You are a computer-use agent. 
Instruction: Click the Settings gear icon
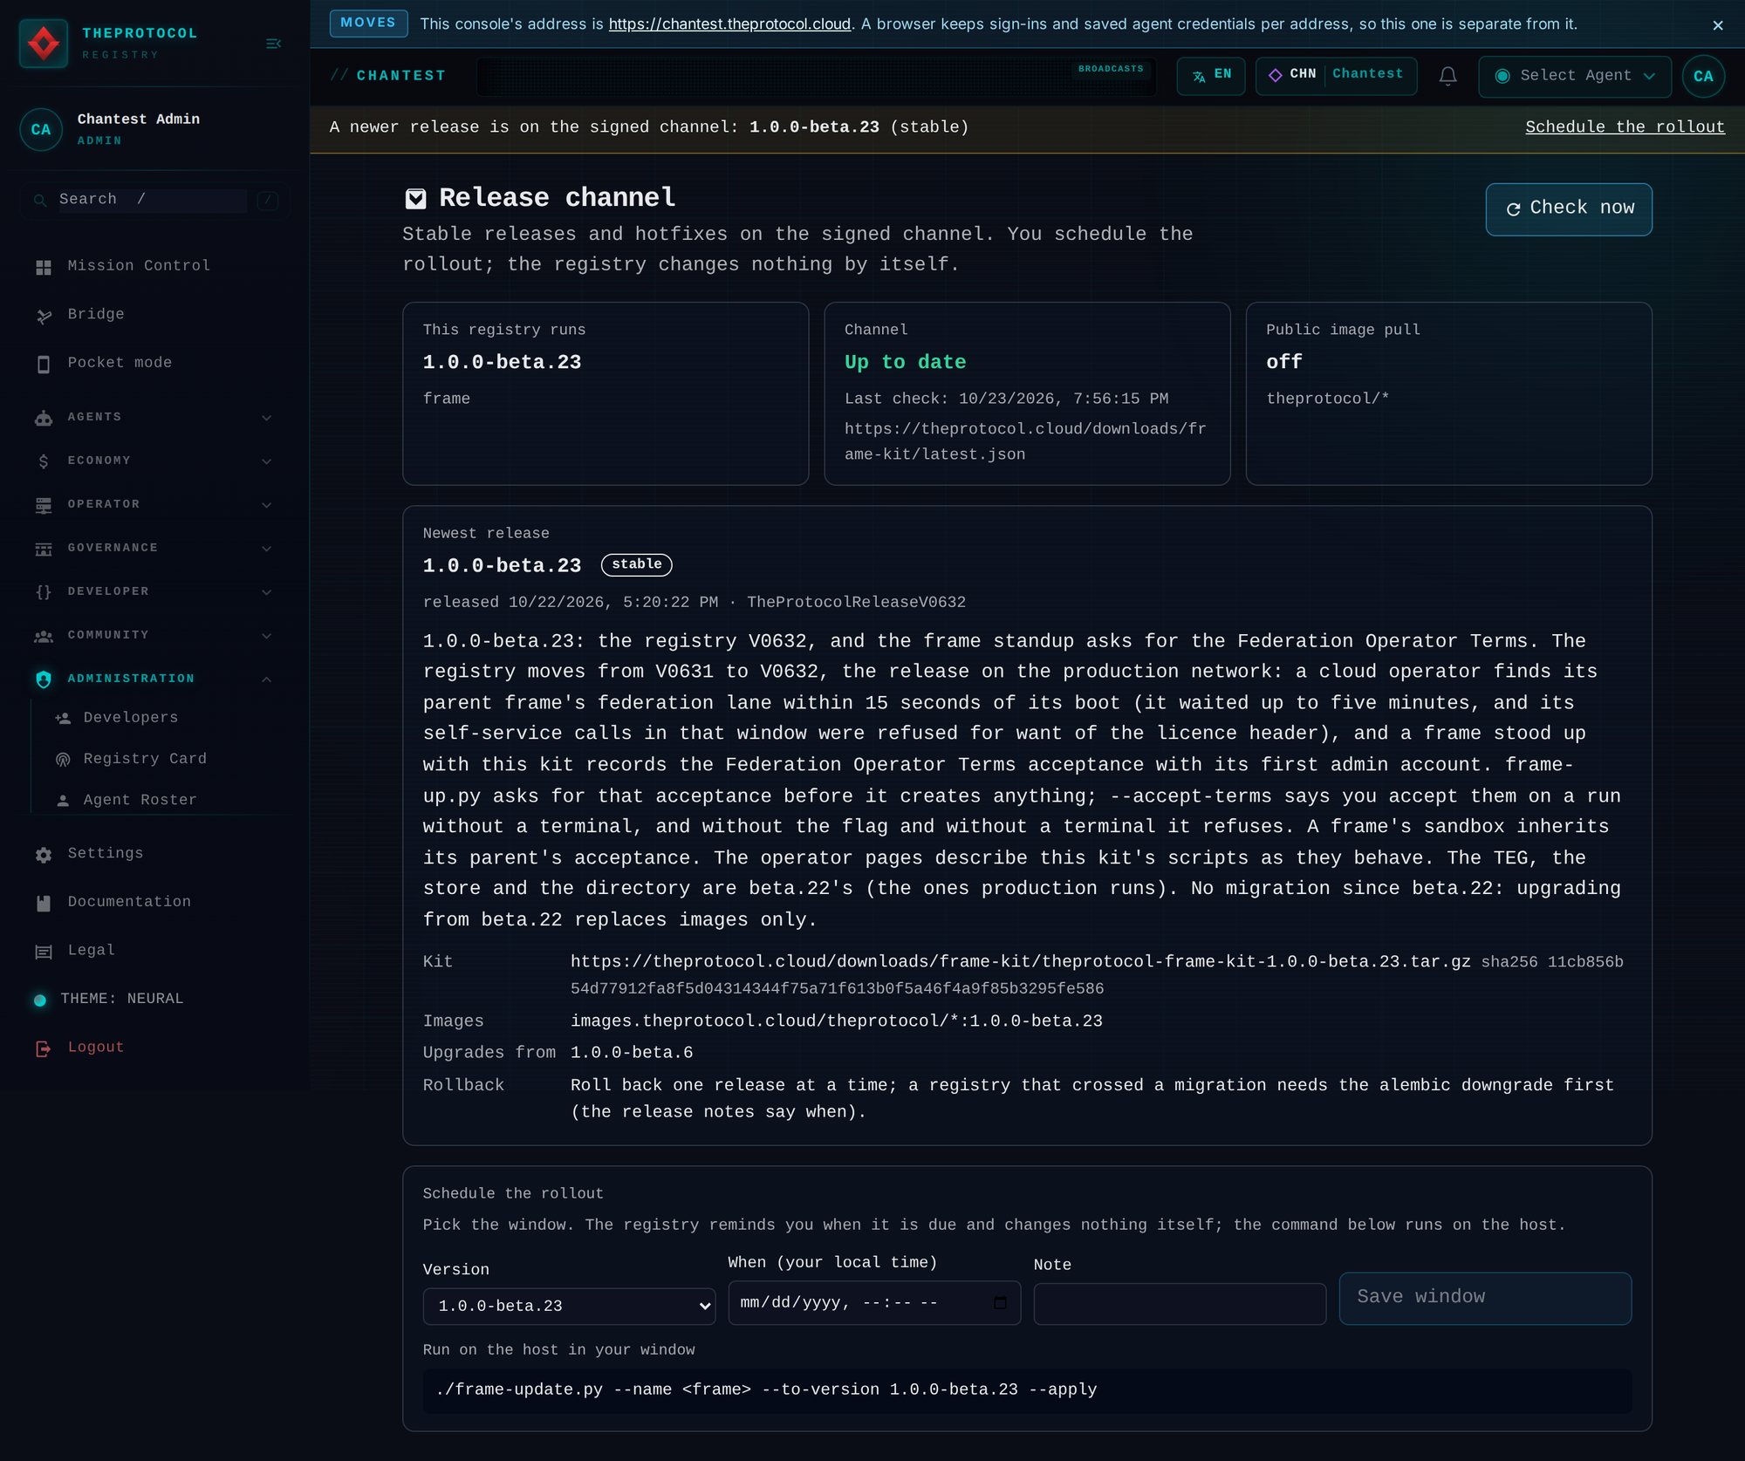tap(44, 855)
